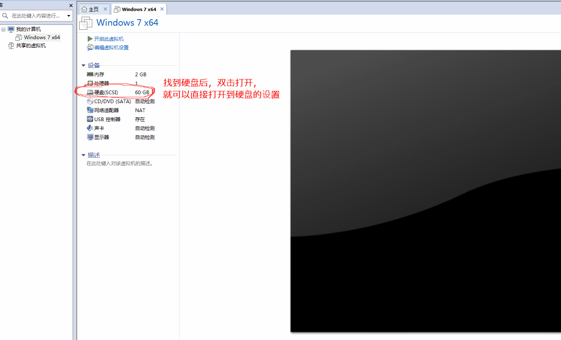Click the large VM icon beside Windows 7 x64 title
The height and width of the screenshot is (340, 561).
coord(86,23)
